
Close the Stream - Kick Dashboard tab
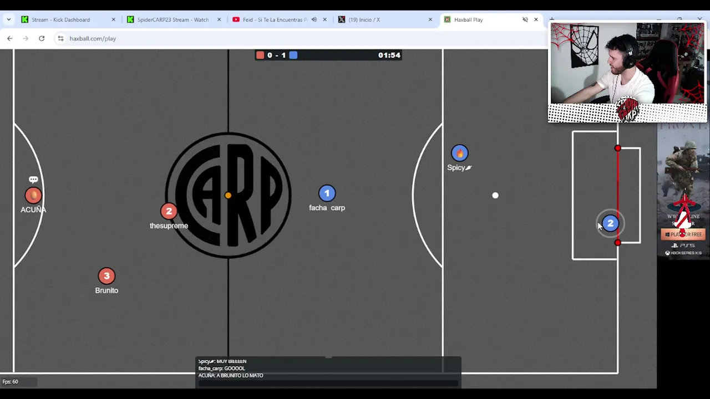pos(113,19)
